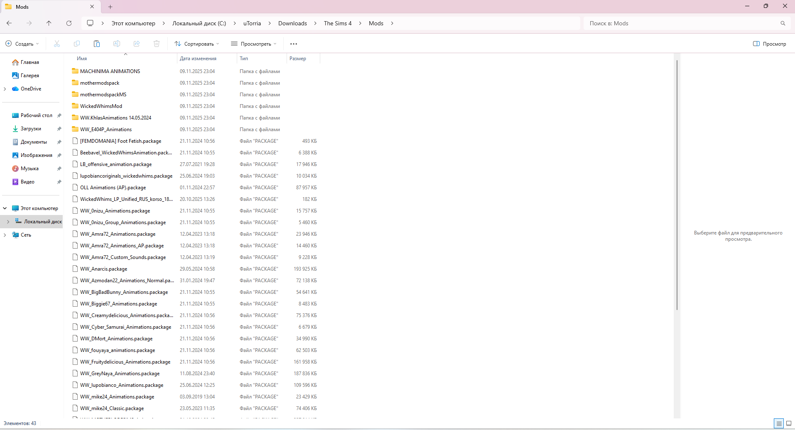Open a new tab with plus button

(110, 7)
